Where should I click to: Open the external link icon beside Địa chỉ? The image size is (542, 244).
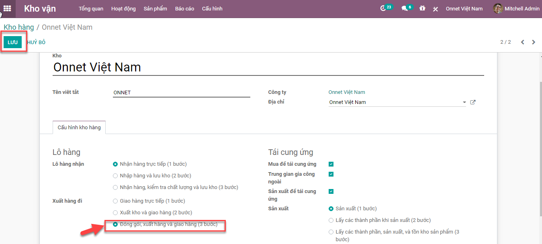pos(473,102)
